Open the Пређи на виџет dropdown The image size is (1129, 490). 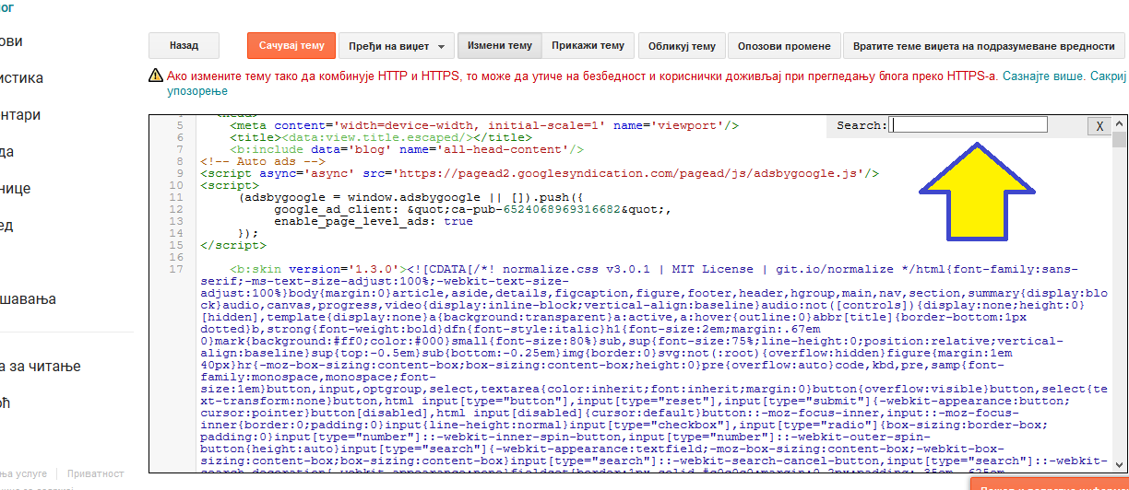pyautogui.click(x=397, y=45)
